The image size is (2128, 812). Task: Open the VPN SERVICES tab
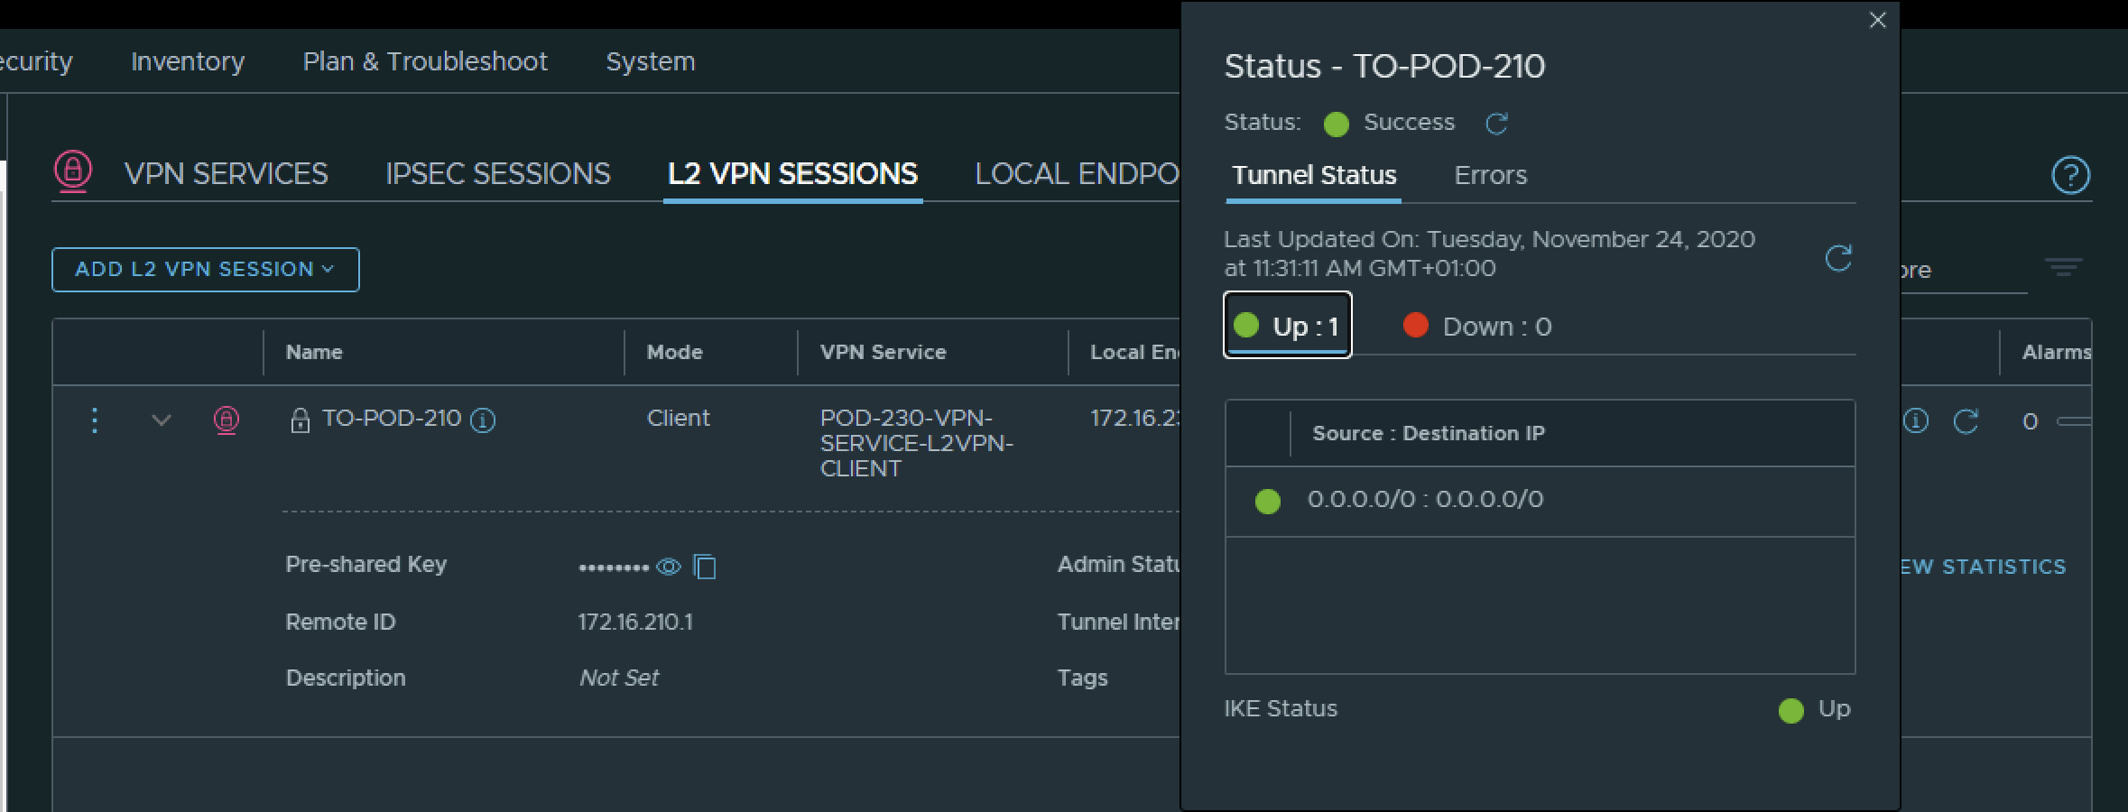point(226,174)
